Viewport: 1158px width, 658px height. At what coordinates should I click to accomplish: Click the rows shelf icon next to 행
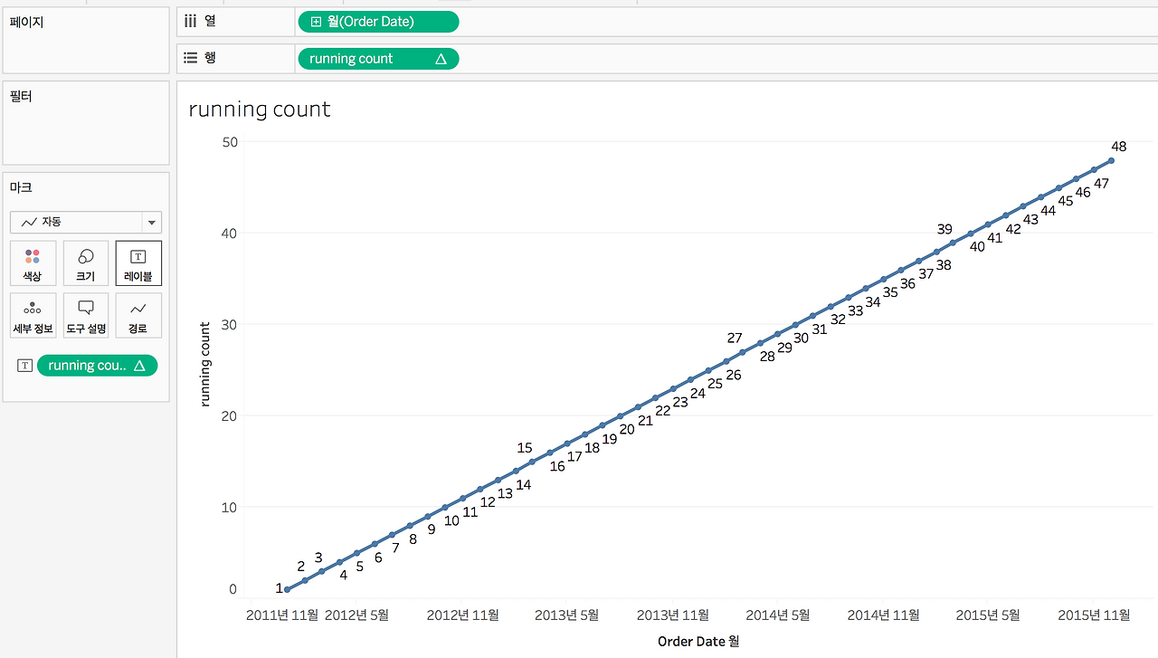click(191, 58)
